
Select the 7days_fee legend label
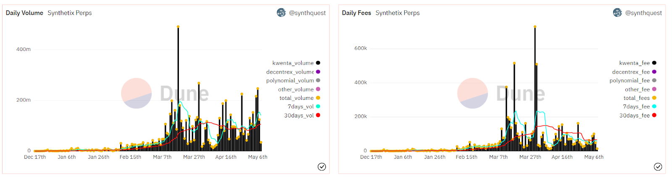pos(636,107)
